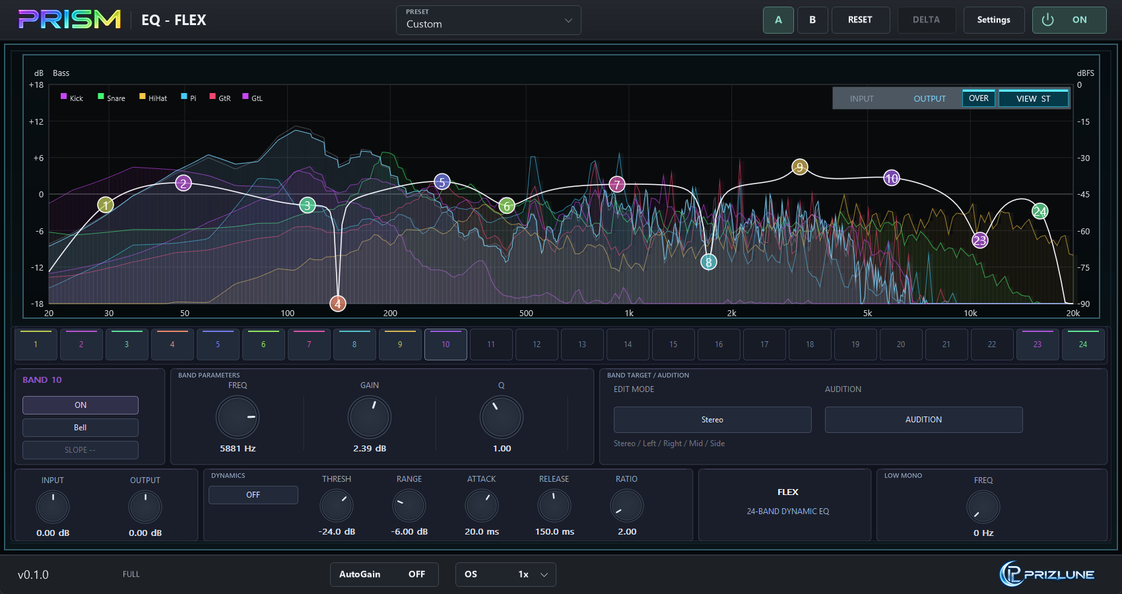Click the Prizlune logo

(1047, 574)
